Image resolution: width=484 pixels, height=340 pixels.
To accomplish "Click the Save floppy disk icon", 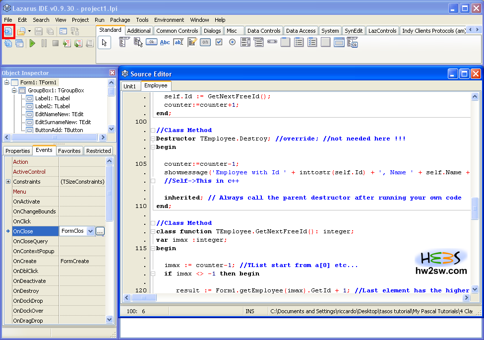I will click(x=39, y=31).
